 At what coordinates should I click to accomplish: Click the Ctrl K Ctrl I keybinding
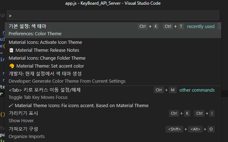192,113
